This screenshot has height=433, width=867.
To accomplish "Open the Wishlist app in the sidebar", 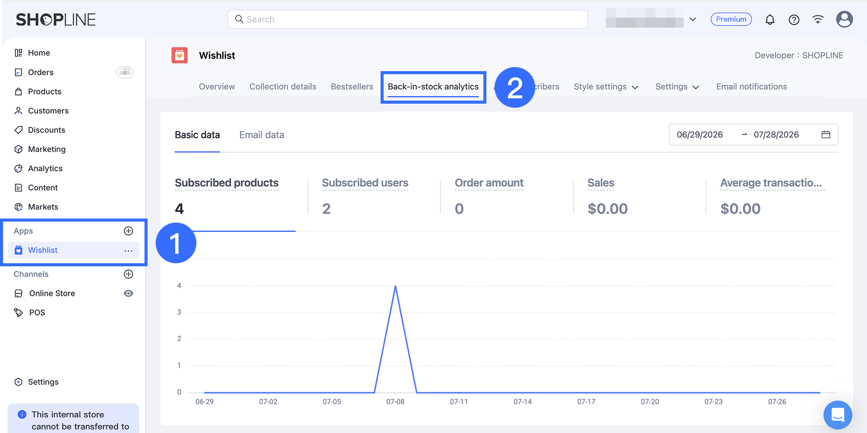I will pos(43,250).
